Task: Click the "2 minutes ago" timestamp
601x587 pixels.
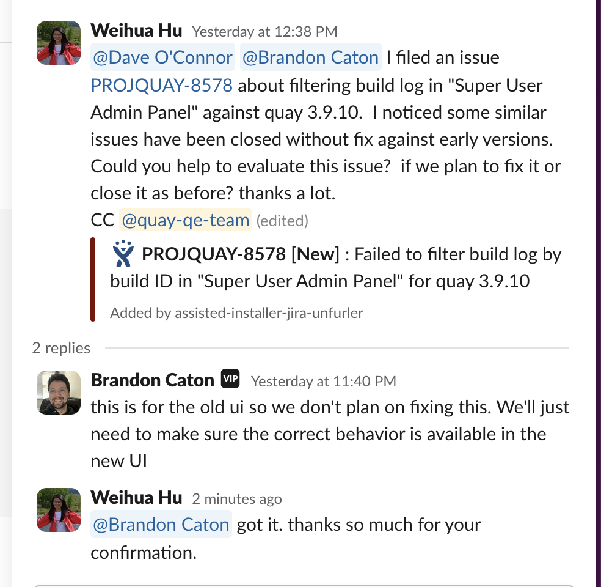Action: (x=237, y=499)
